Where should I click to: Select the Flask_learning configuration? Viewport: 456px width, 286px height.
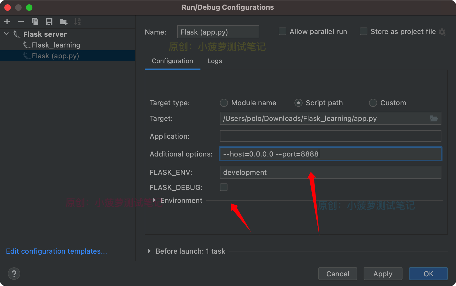click(56, 45)
